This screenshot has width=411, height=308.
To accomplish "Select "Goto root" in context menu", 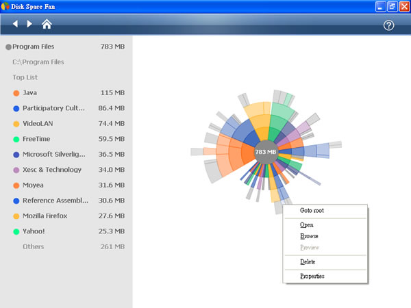I will (x=312, y=211).
